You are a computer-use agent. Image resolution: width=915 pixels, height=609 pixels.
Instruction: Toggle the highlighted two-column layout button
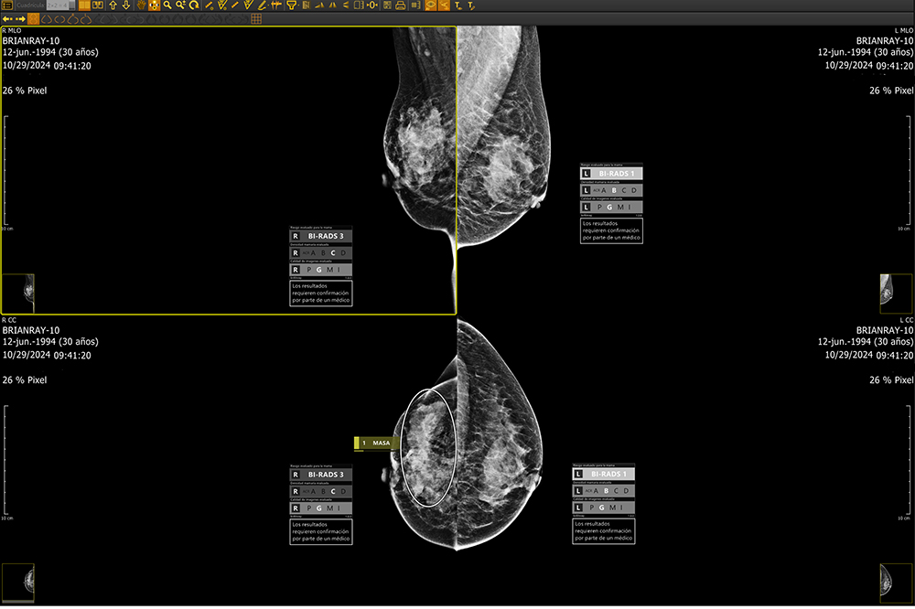84,5
